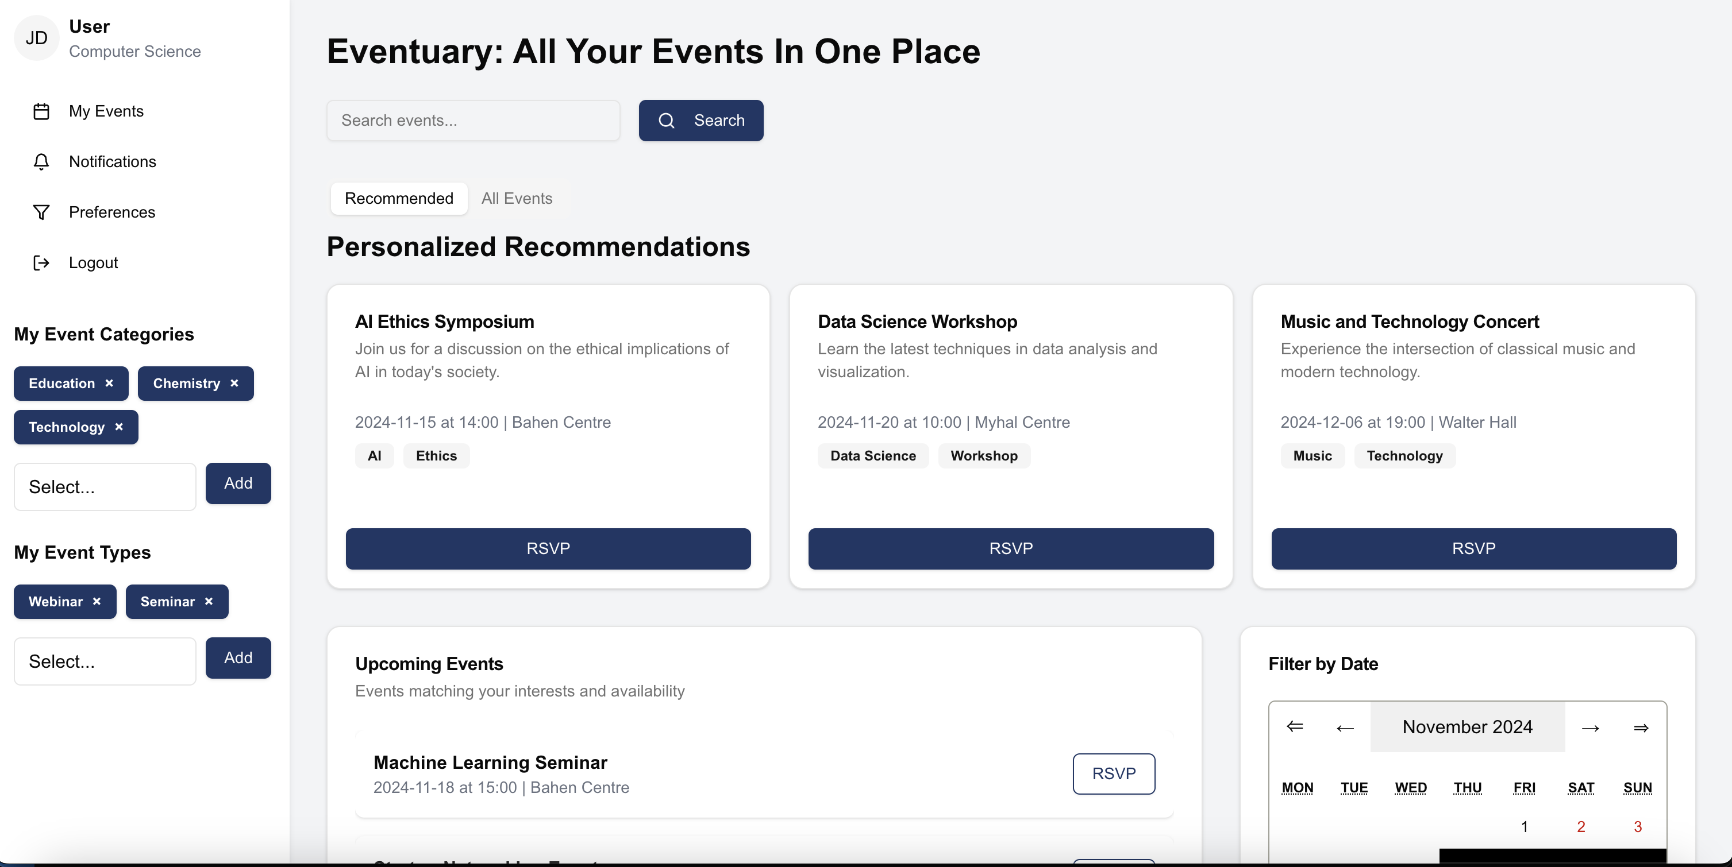Screen dimensions: 1732x867
Task: RSVP to the Machine Learning Seminar
Action: pyautogui.click(x=1114, y=773)
